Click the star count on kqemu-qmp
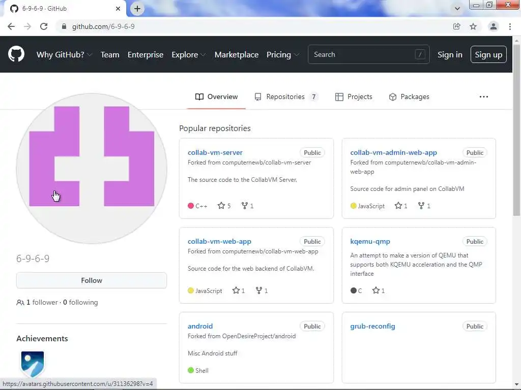 click(x=379, y=291)
